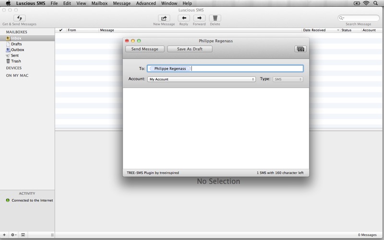
Task: Click the Send Message button
Action: coord(145,49)
